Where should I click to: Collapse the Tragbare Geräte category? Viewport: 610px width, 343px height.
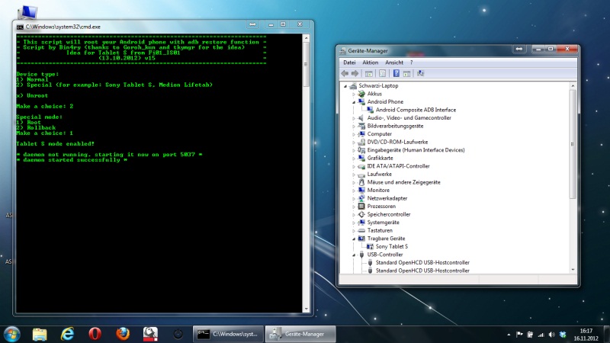coord(354,239)
